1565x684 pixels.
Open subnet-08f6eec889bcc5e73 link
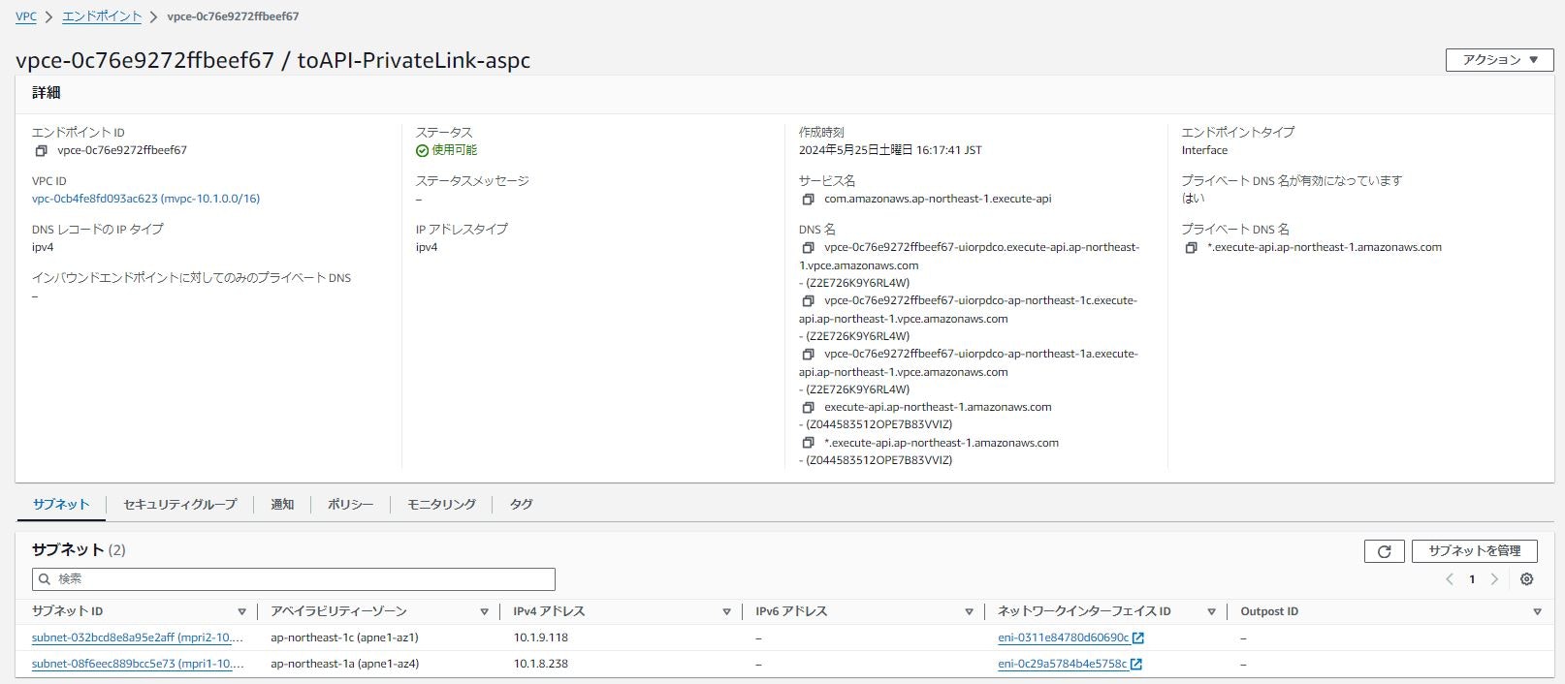138,665
